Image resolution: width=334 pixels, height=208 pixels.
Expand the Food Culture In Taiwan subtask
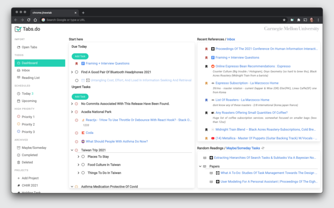[78, 165]
